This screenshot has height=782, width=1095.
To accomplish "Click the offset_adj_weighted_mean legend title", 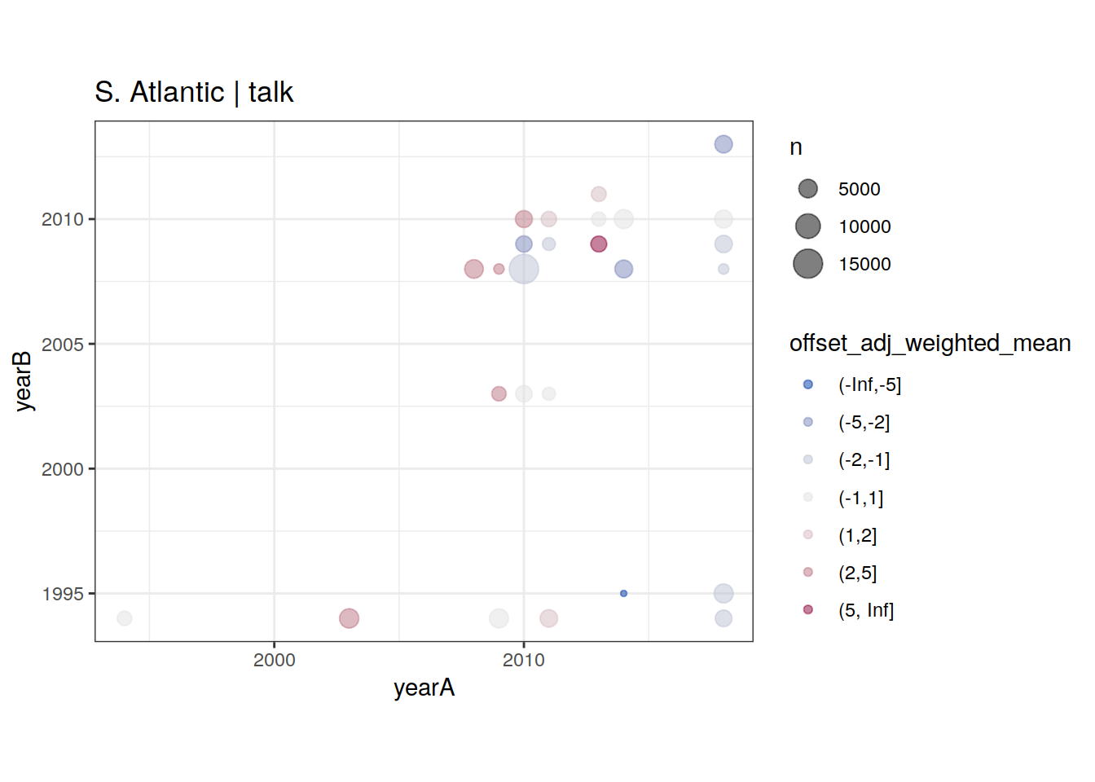I will 930,344.
